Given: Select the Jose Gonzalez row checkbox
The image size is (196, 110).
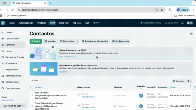Looking at the screenshot, I should coord(32,95).
